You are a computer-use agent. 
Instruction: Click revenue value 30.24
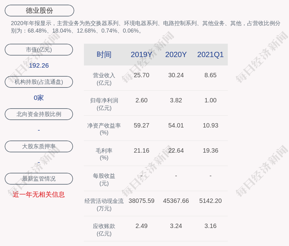(x=176, y=75)
